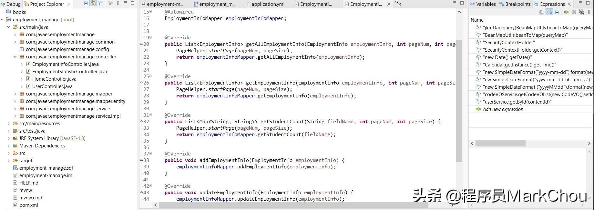Image resolution: width=594 pixels, height=210 pixels.
Task: Open the Project Explorer filter icon
Action: [x=100, y=3]
